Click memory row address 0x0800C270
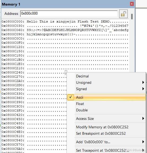The image size is (147, 153). click(x=13, y=77)
